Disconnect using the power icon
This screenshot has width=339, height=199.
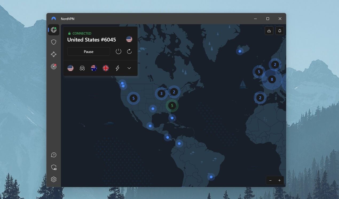pos(119,52)
